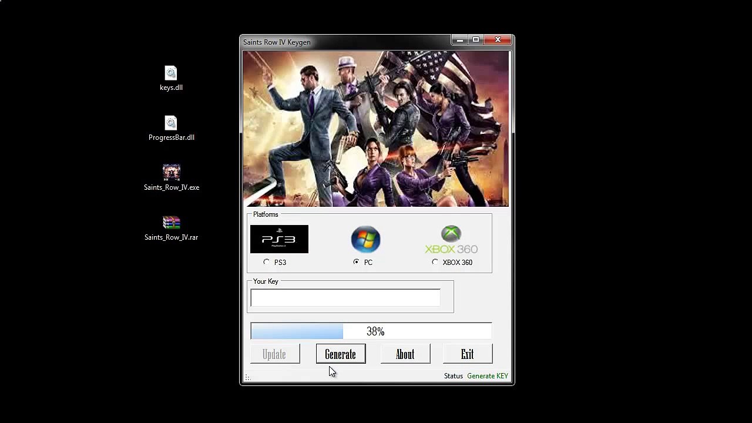
Task: Close the Saints Row IV Keygen window
Action: (x=498, y=40)
